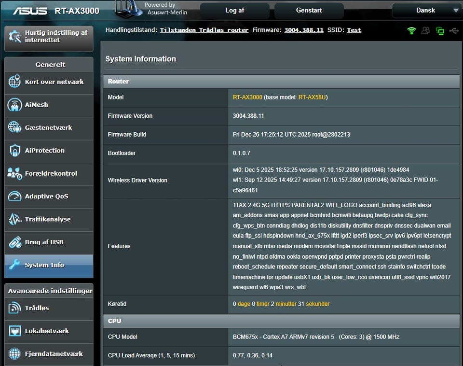Click the USB status icon
The image size is (463, 366).
click(454, 30)
